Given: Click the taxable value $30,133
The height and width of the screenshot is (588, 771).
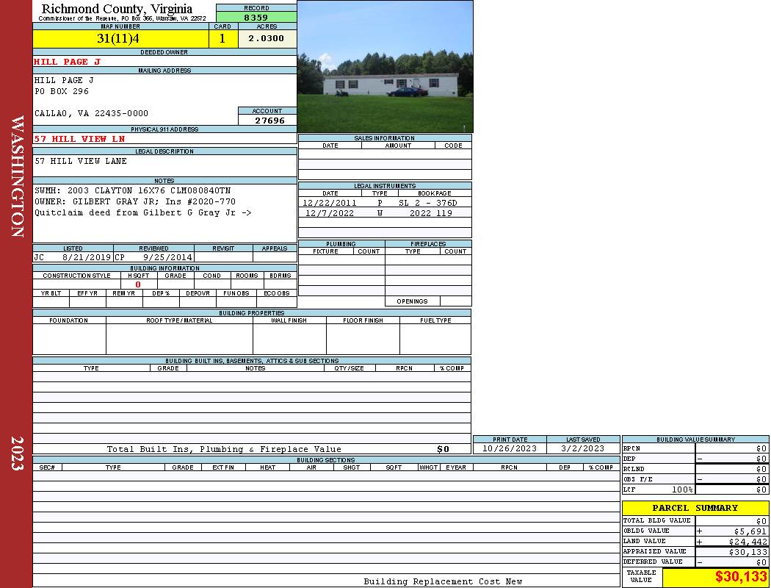Looking at the screenshot, I should tap(740, 577).
